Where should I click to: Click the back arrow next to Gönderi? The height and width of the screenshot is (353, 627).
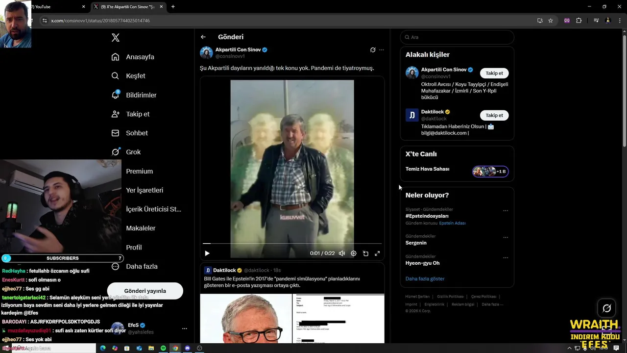coord(203,37)
